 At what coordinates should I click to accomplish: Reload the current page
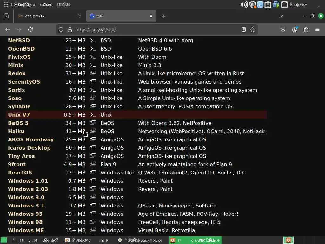(30, 30)
